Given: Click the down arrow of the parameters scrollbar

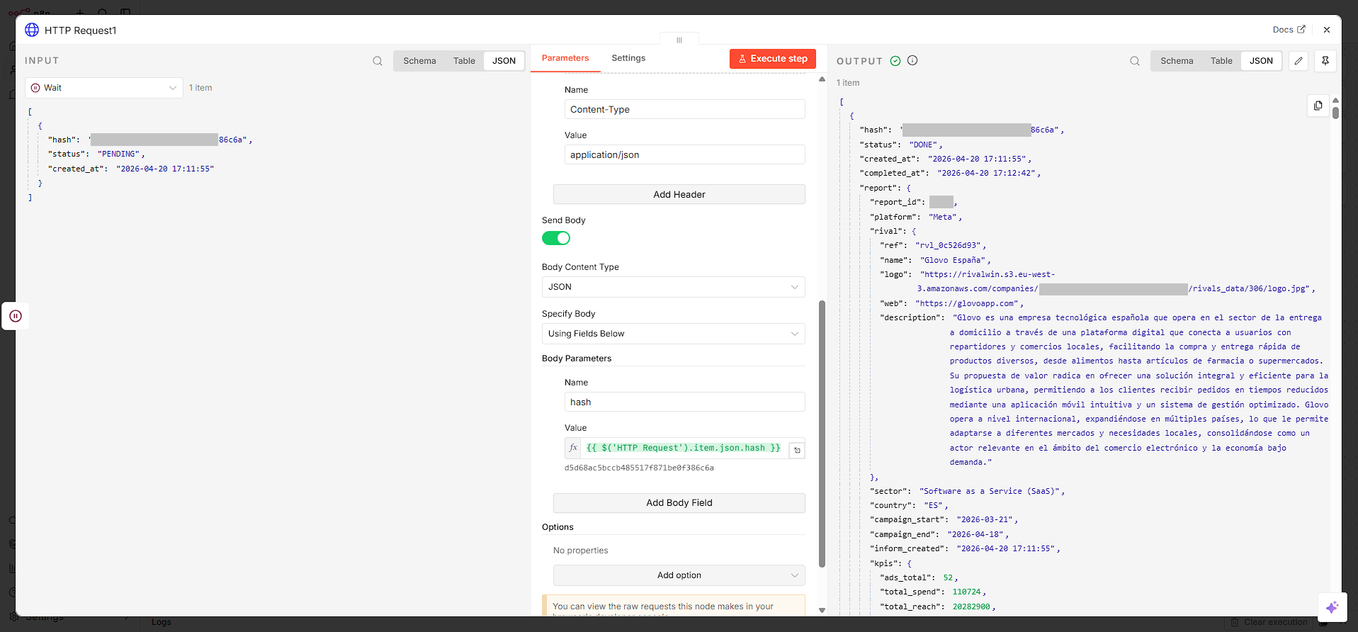Looking at the screenshot, I should (x=822, y=610).
